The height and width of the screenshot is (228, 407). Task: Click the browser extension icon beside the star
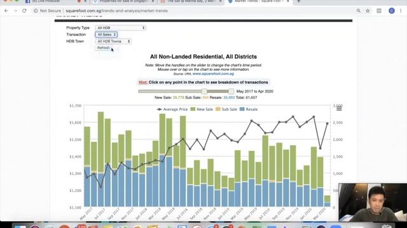(x=379, y=11)
